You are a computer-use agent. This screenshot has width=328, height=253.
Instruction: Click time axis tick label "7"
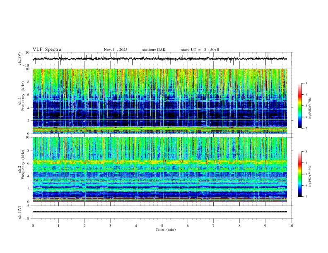click(214, 226)
